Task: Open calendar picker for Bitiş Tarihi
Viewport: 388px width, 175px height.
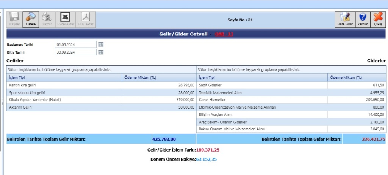Action: [x=101, y=52]
